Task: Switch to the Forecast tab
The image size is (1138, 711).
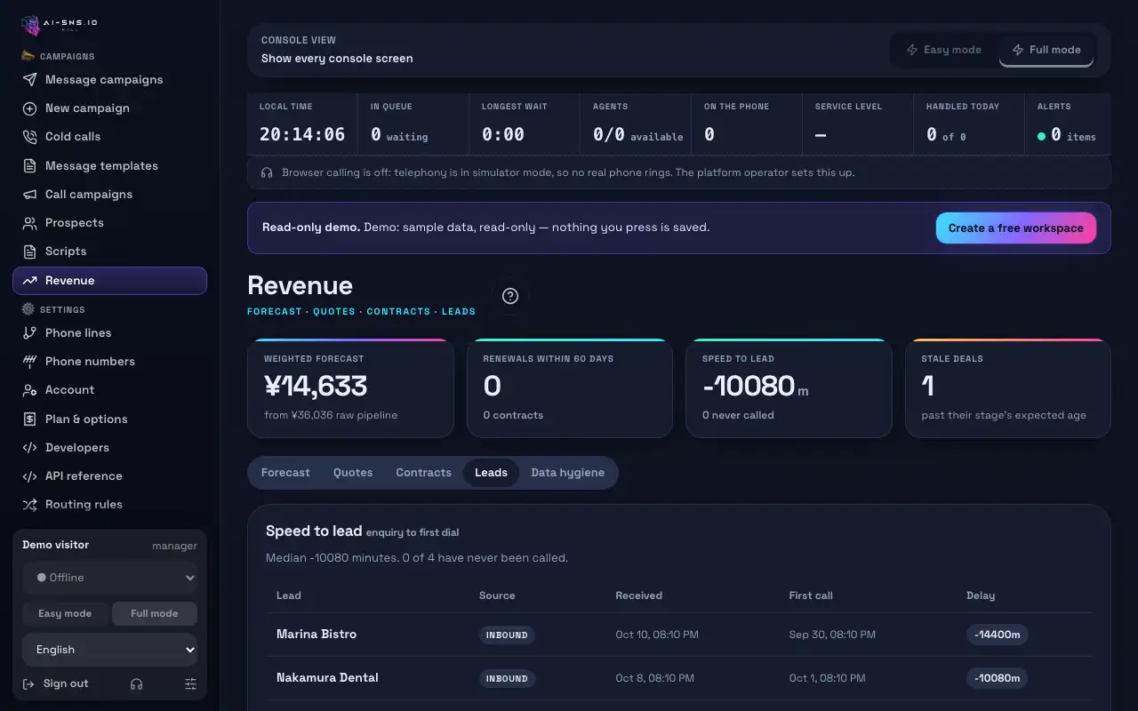Action: click(285, 473)
